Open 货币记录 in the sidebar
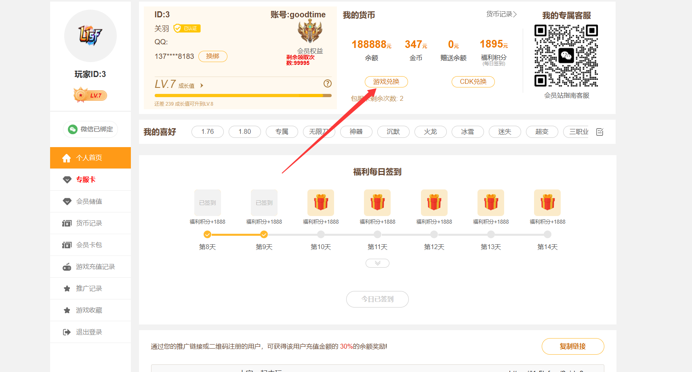Viewport: 692px width, 372px height. click(x=90, y=223)
